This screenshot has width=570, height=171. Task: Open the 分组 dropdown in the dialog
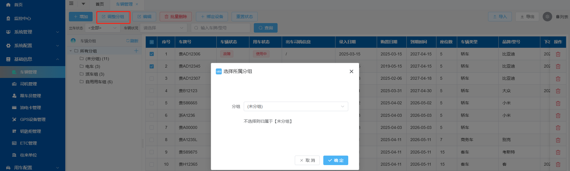295,106
